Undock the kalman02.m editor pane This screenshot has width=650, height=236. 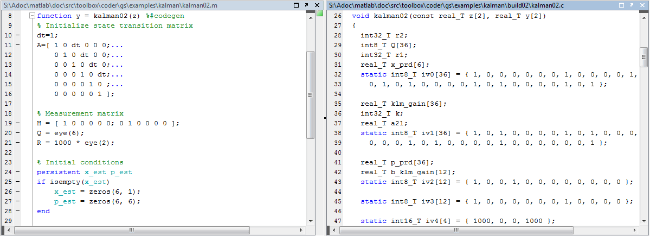(306, 4)
